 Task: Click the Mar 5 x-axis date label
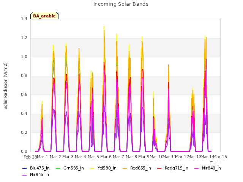[x=93, y=157]
